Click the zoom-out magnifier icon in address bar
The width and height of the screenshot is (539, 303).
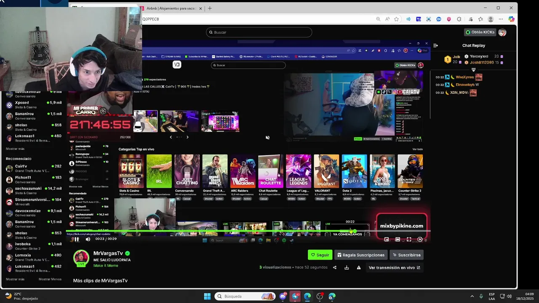click(378, 19)
